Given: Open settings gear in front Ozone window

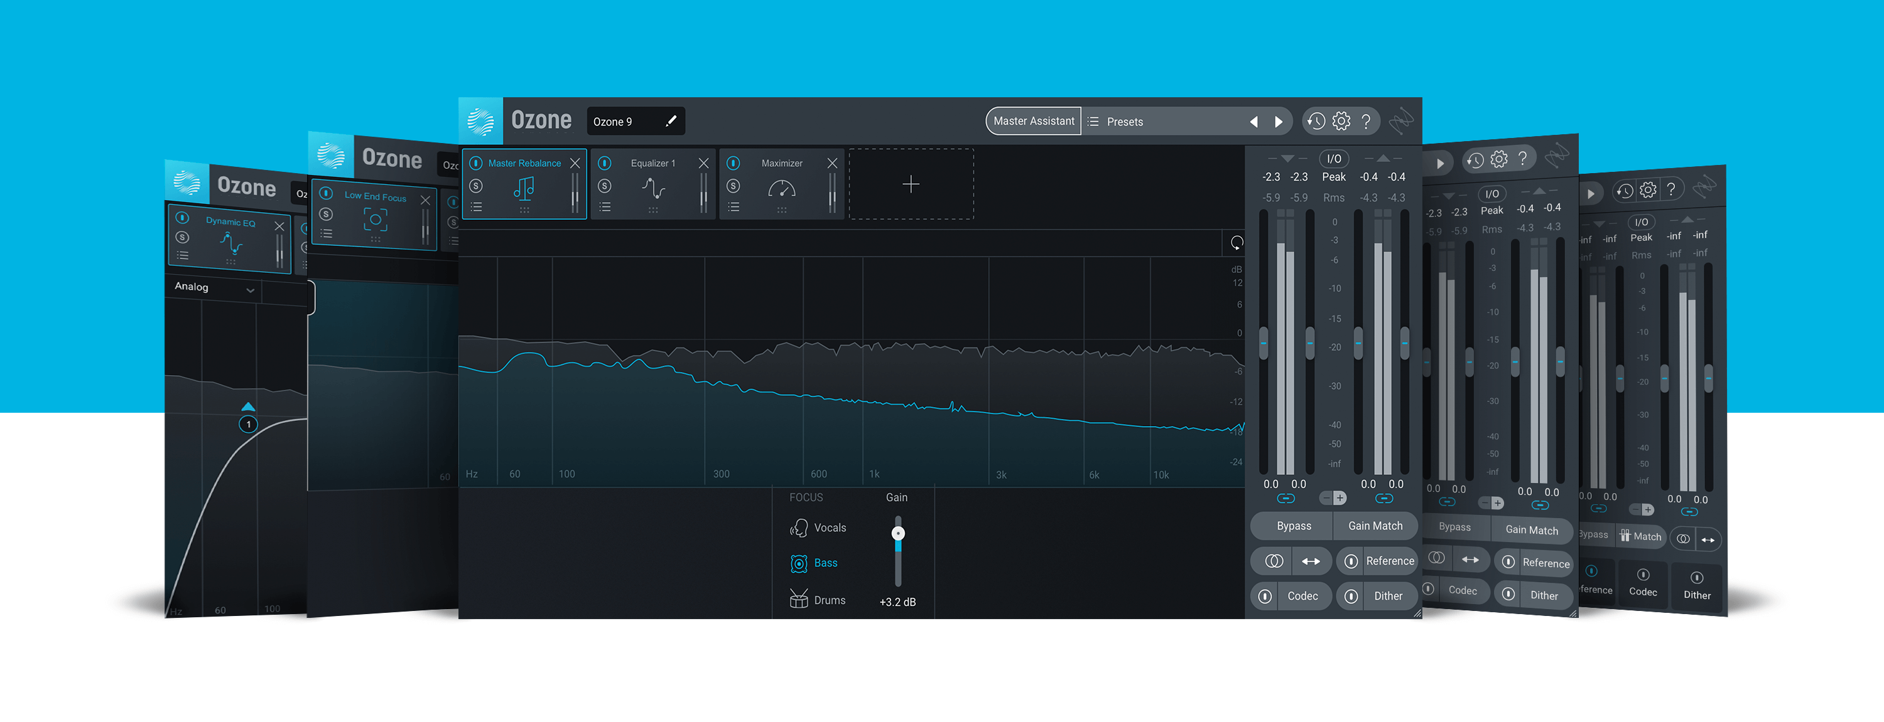Looking at the screenshot, I should point(1341,121).
